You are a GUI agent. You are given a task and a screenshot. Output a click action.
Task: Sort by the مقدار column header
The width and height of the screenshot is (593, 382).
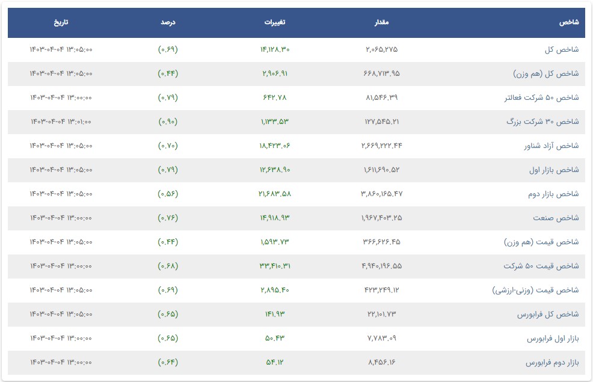click(x=381, y=22)
